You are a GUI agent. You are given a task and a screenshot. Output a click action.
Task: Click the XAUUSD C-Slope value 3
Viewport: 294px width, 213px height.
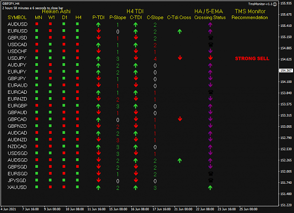coord(155,188)
